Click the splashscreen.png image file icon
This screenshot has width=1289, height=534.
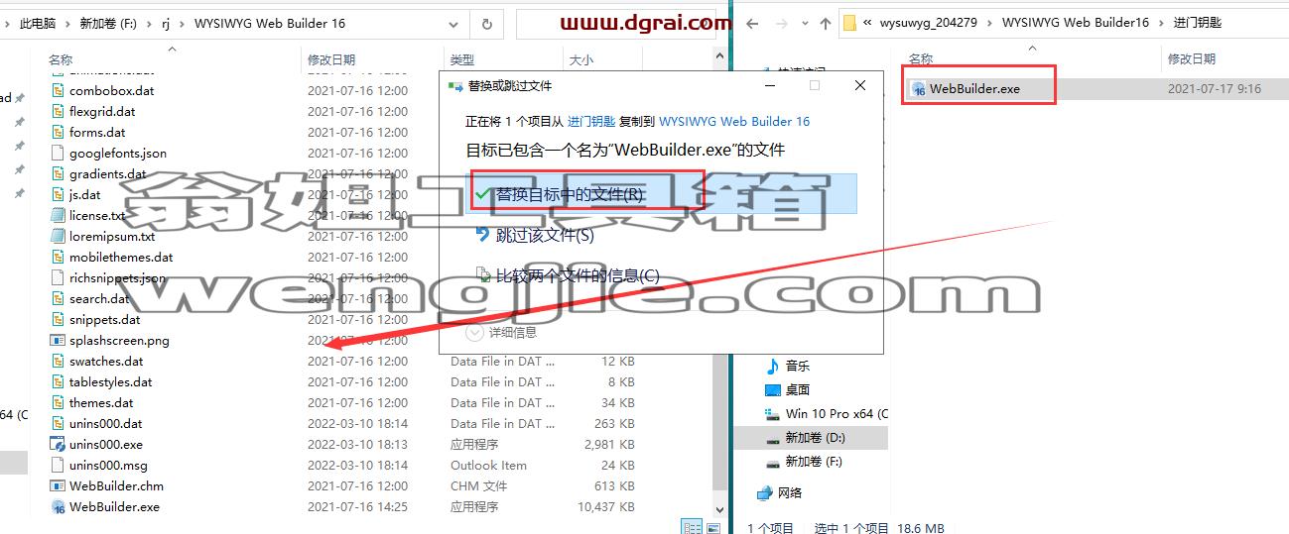(x=59, y=341)
